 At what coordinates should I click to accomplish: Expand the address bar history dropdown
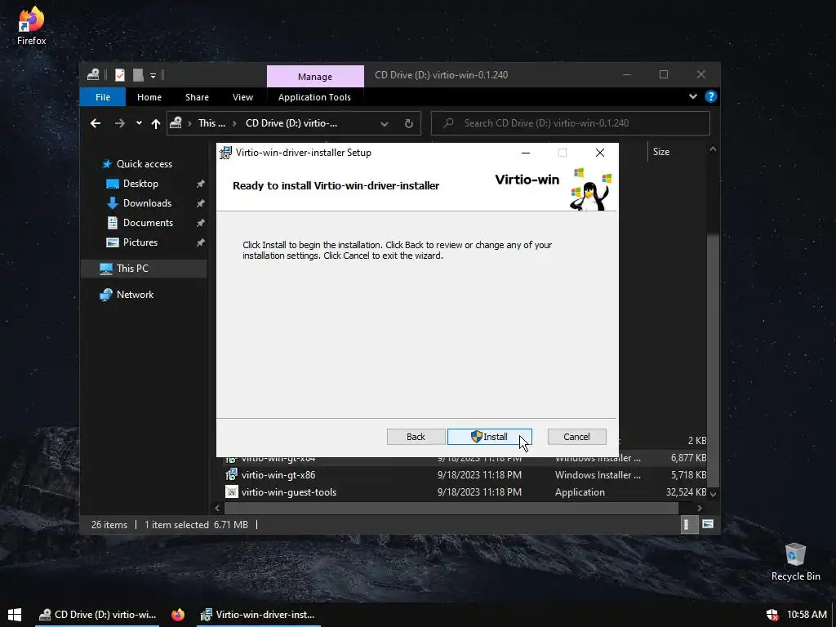pyautogui.click(x=384, y=124)
